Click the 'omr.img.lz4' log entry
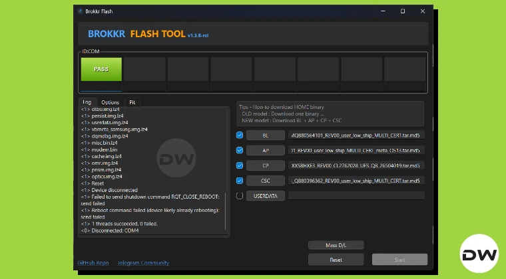Viewport: 506px width, 279px height. 99,163
